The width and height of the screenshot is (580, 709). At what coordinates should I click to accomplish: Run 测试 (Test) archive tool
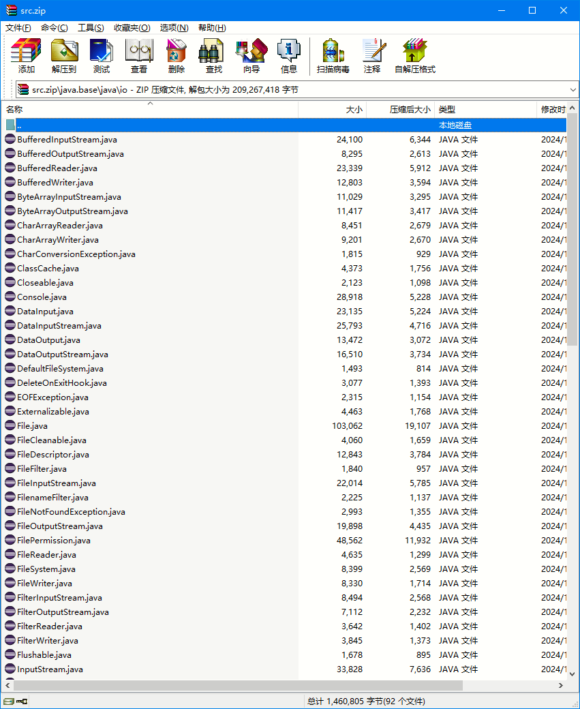click(102, 56)
